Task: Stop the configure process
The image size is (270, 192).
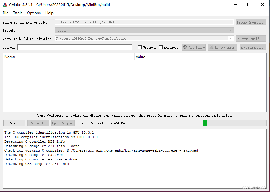Action: coord(14,123)
